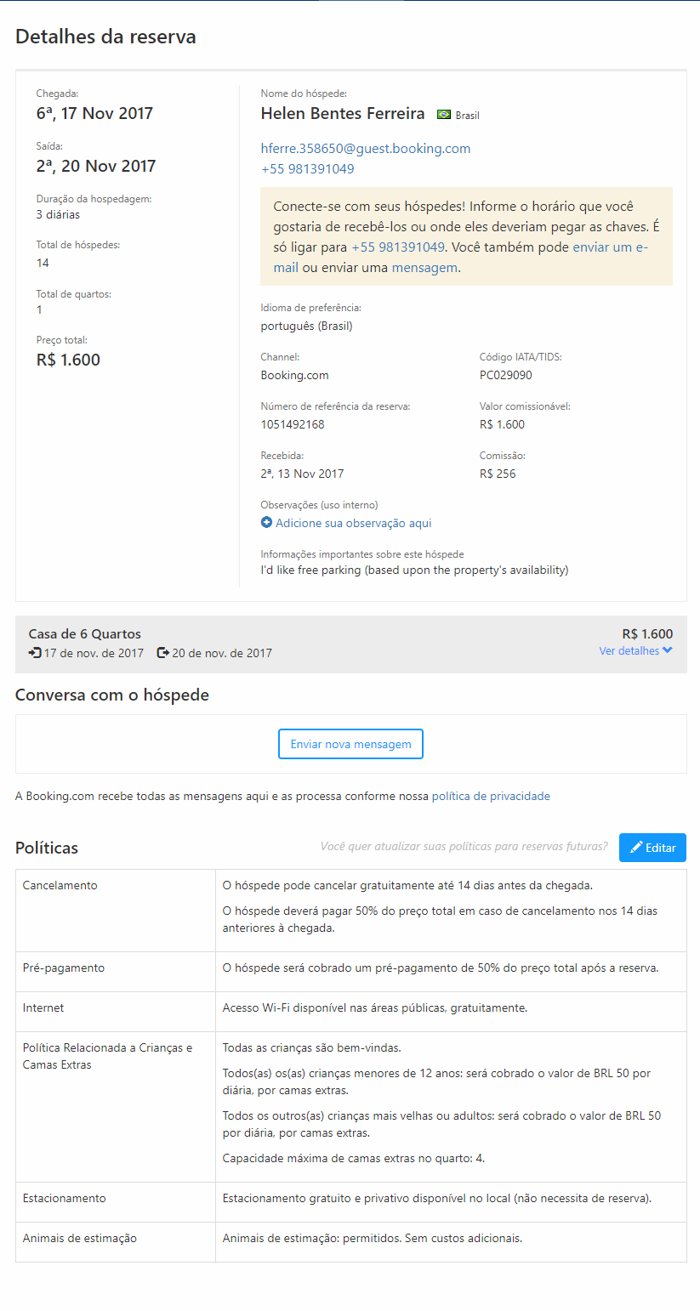Click the plus icon beside observation link
This screenshot has height=1311, width=700.
pyautogui.click(x=266, y=523)
